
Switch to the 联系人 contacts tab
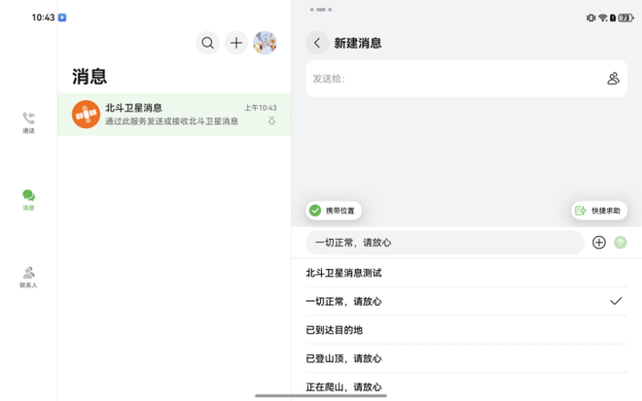[x=28, y=277]
